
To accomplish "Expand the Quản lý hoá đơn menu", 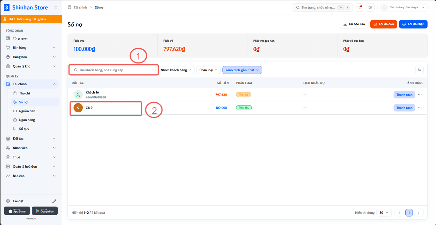I will click(31, 167).
